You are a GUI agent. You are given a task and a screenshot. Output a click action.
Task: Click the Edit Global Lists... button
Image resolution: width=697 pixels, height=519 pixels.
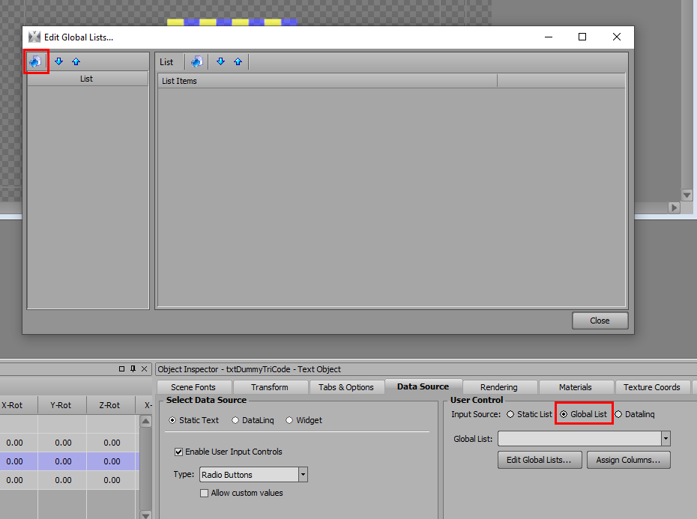540,460
